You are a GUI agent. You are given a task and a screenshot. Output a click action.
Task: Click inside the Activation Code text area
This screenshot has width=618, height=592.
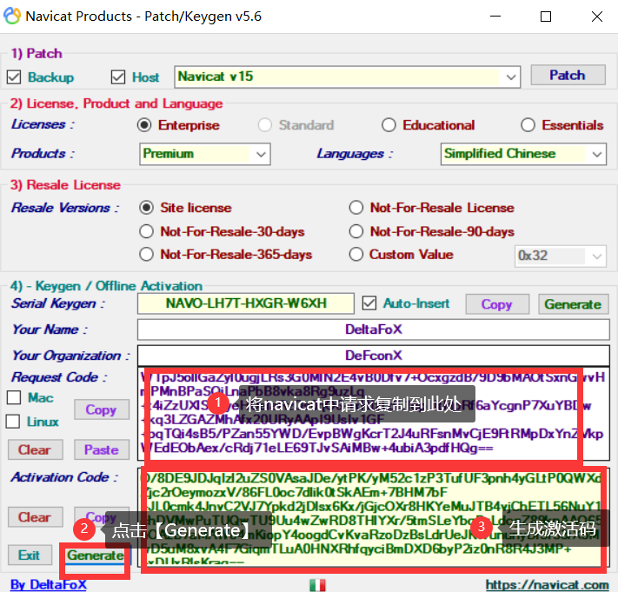(374, 517)
